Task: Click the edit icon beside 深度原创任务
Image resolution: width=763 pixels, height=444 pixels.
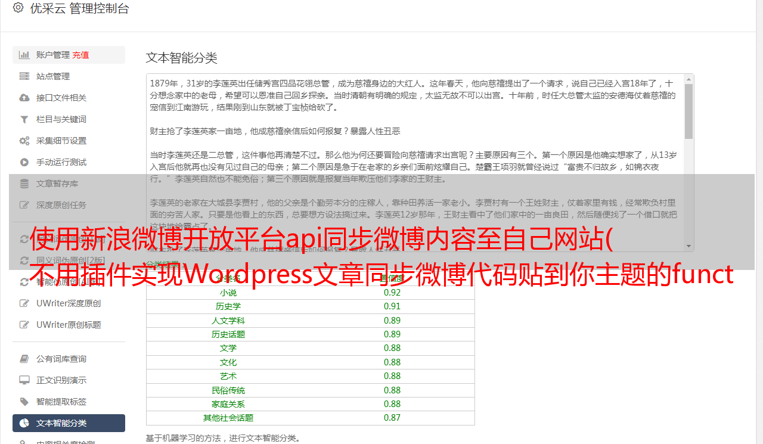Action: point(24,205)
